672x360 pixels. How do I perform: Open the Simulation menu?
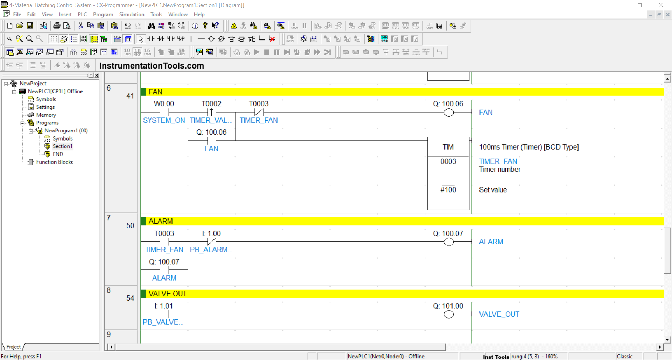[132, 14]
